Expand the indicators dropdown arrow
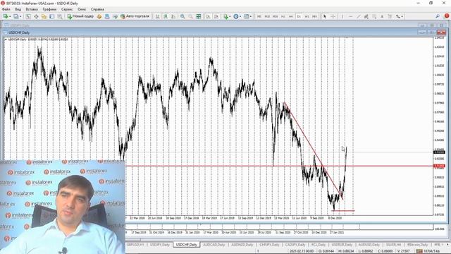451x254 pixels. click(230, 16)
